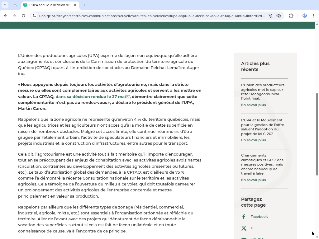Switch to the first pinned tab
This screenshot has width=319, height=239.
pos(15,5)
